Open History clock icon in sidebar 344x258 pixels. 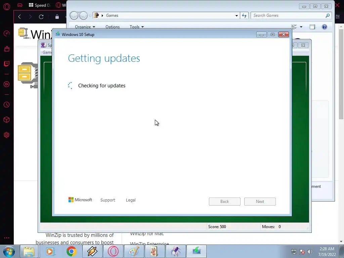coord(7,105)
